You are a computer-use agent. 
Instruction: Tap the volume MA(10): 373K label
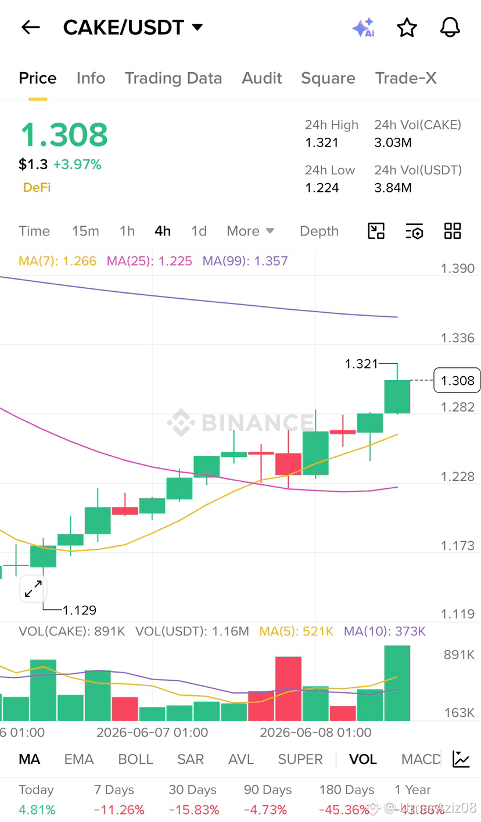pyautogui.click(x=385, y=631)
